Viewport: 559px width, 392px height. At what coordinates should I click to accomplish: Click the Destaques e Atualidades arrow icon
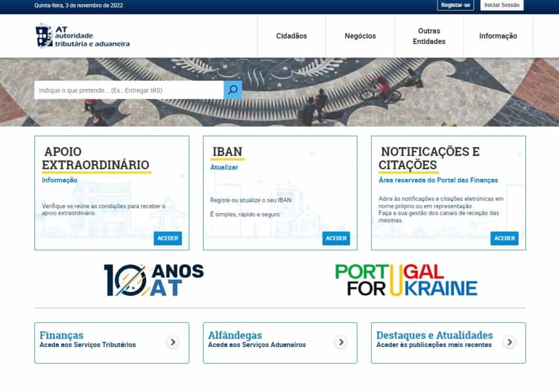[509, 342]
